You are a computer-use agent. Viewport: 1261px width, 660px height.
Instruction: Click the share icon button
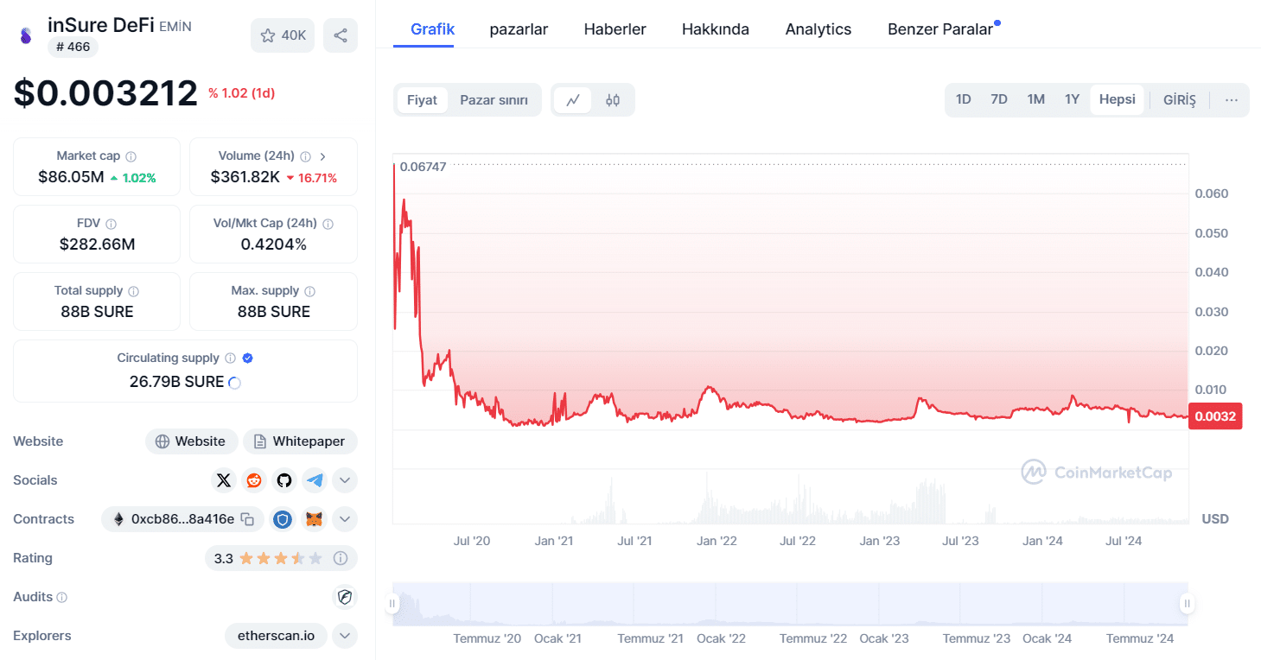point(341,35)
